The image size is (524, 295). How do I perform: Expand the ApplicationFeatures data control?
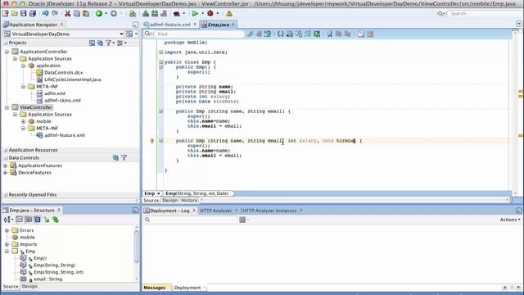(5, 166)
